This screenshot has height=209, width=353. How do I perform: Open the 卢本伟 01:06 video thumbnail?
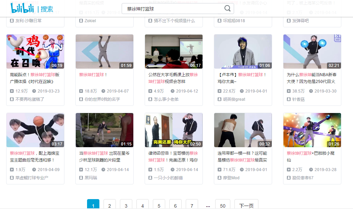pyautogui.click(x=243, y=52)
